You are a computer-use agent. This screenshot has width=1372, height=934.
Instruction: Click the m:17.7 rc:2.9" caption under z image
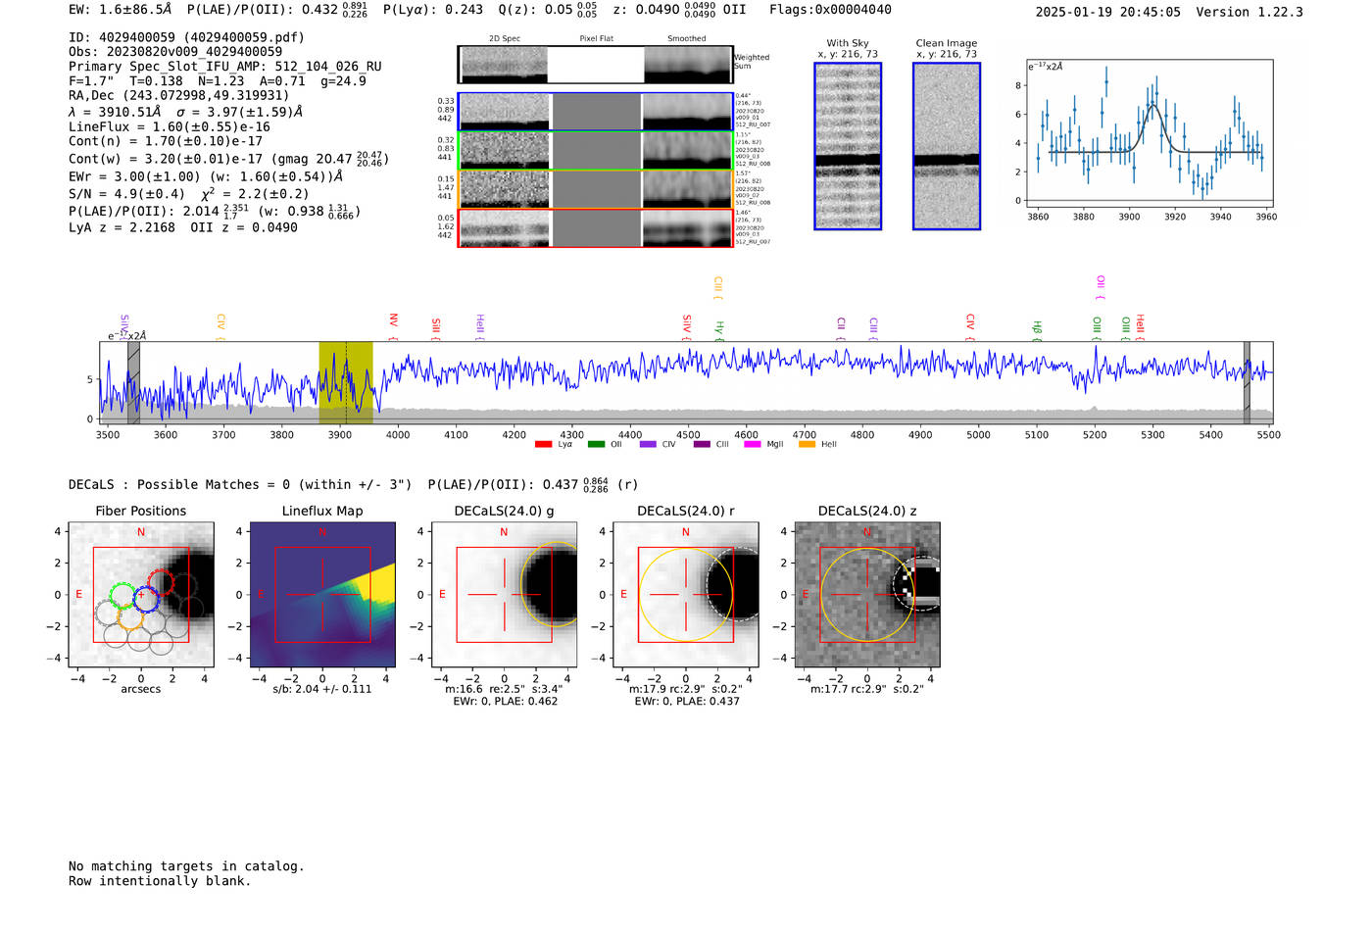point(867,689)
